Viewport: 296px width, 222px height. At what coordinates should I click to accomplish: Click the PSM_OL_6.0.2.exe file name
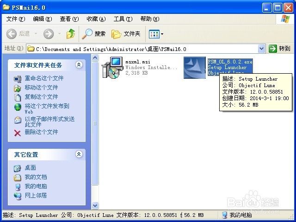click(x=230, y=62)
